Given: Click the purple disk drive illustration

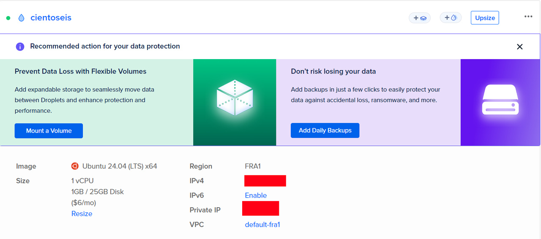Looking at the screenshot, I should [500, 100].
